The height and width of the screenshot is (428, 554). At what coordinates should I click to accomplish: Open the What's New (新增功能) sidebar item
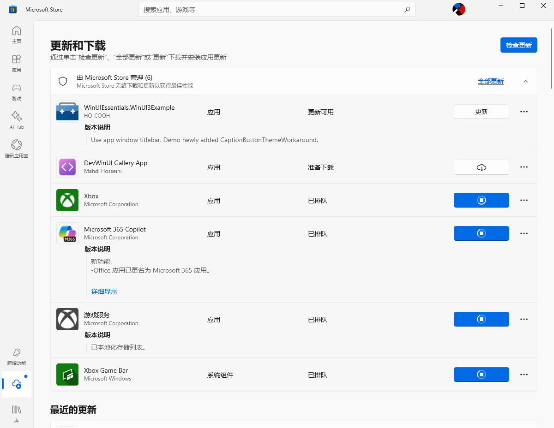click(x=17, y=357)
